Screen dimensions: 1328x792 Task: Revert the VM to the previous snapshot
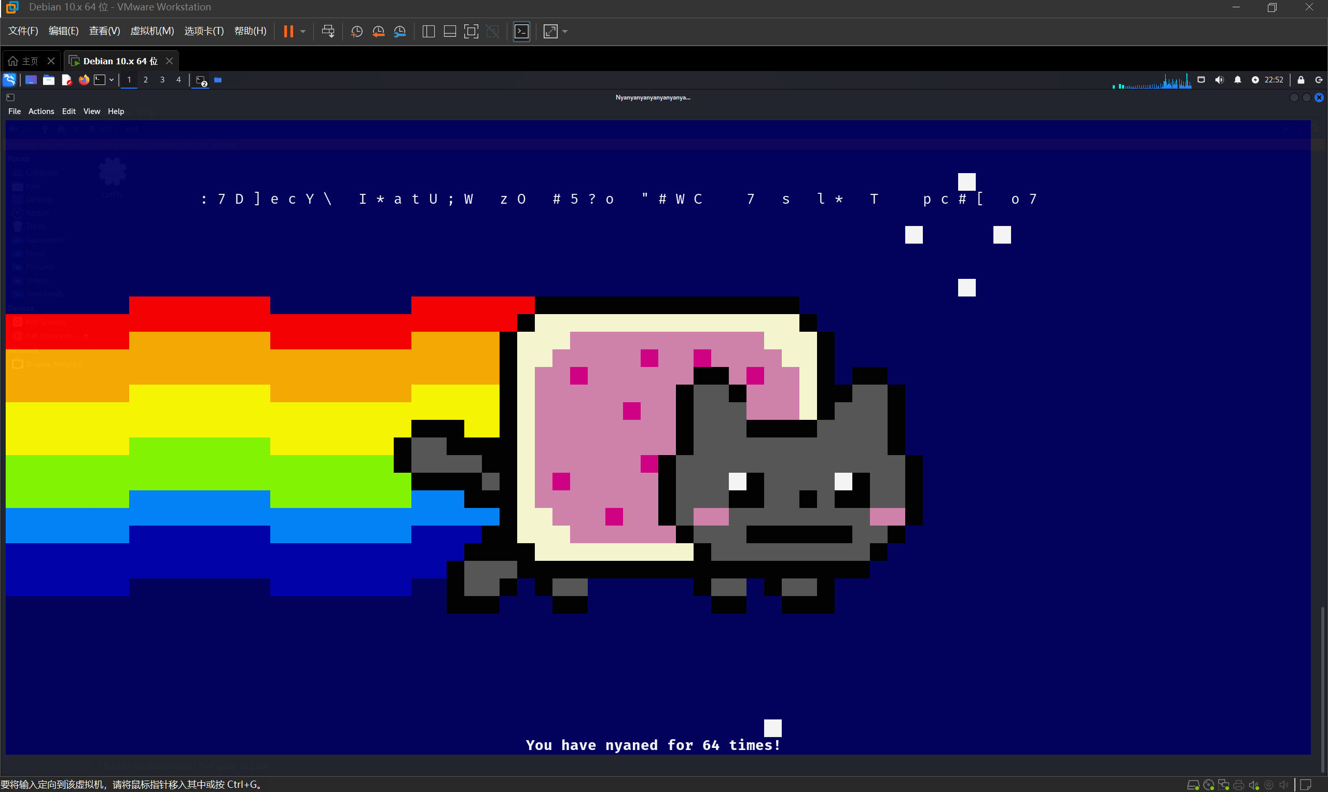[x=378, y=32]
